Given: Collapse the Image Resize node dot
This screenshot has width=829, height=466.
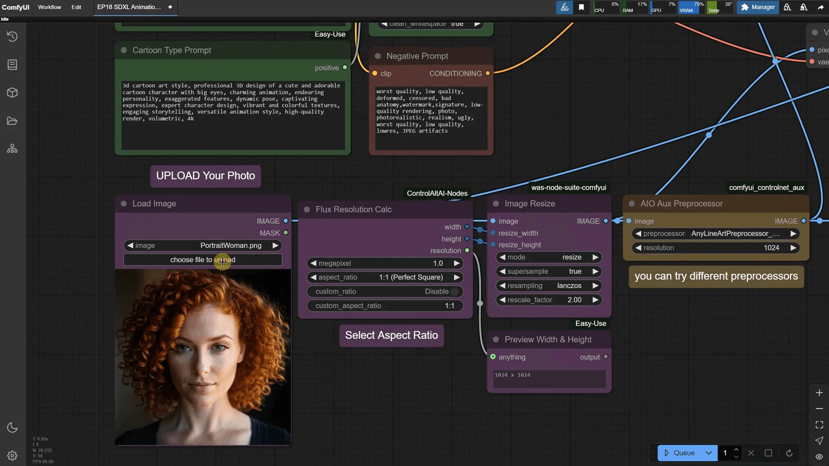Looking at the screenshot, I should pyautogui.click(x=496, y=204).
